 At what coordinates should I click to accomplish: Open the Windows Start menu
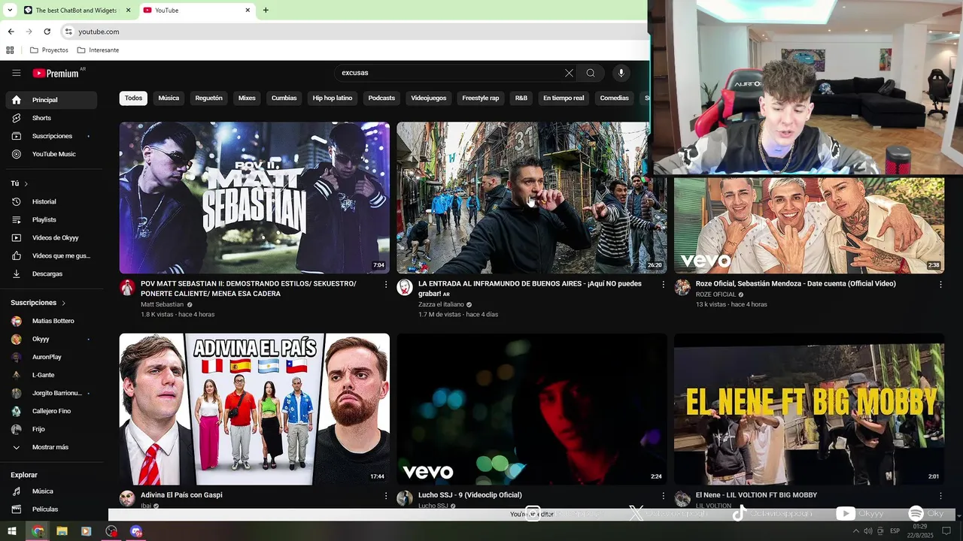(12, 531)
